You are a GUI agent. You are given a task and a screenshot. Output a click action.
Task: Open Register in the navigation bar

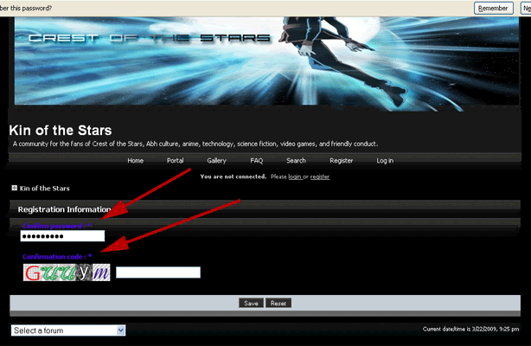(x=341, y=161)
